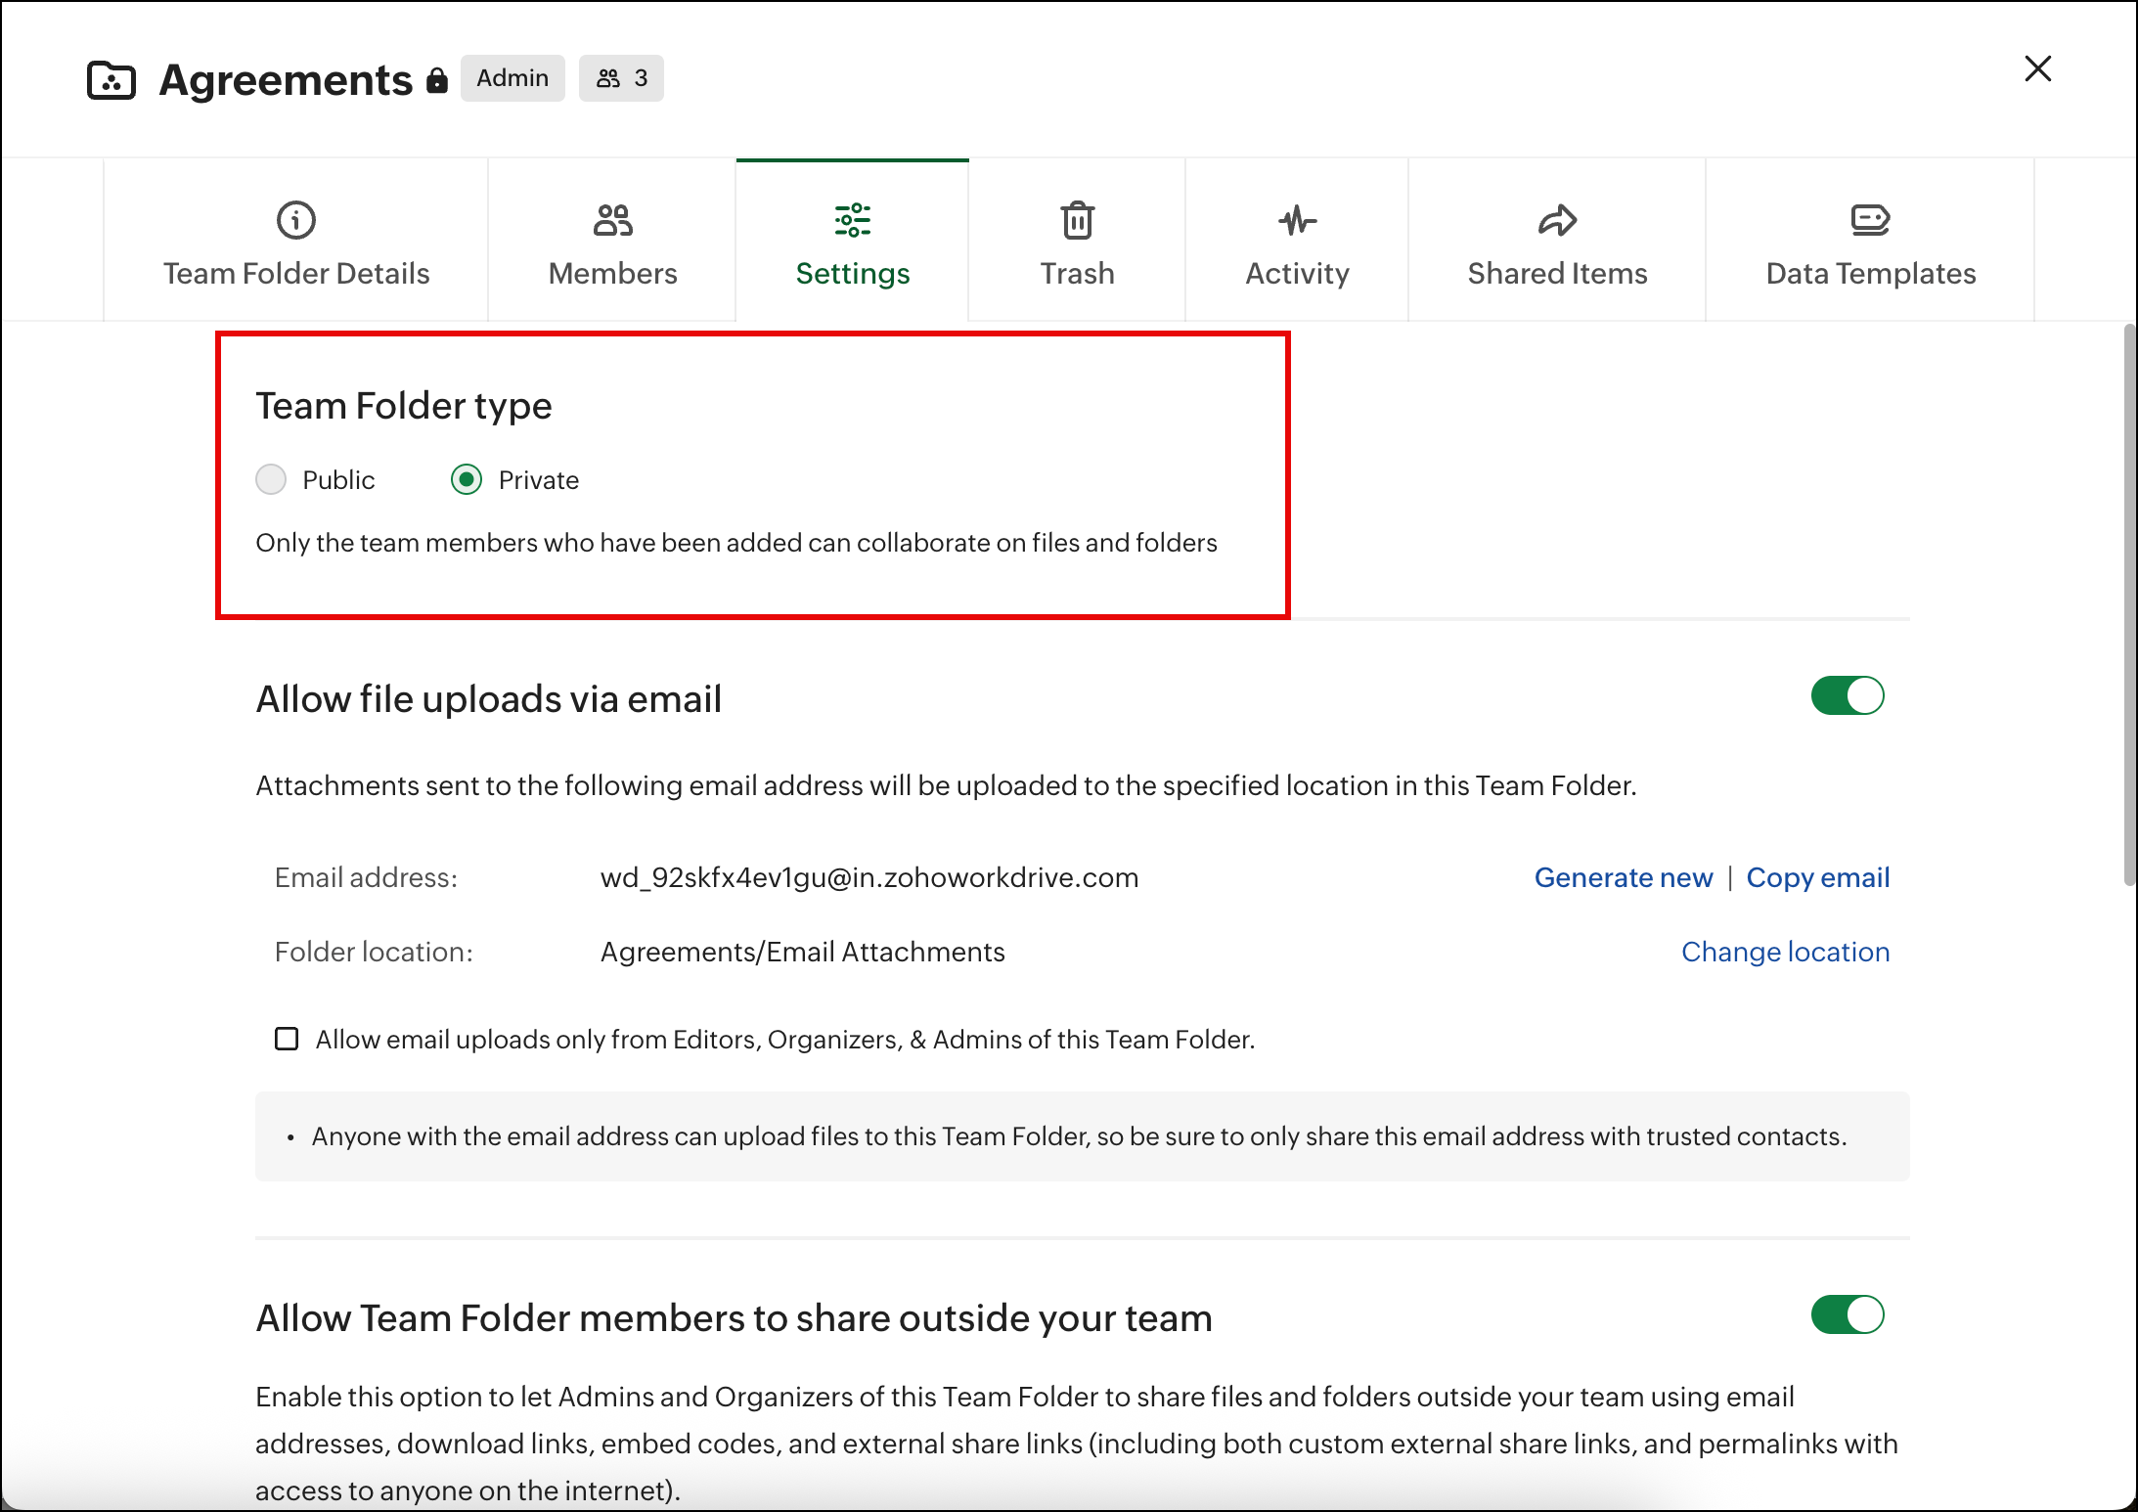Click the Copy email link
This screenshot has height=1512, width=2138.
click(1817, 877)
